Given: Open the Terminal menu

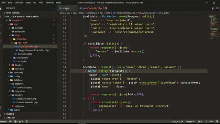Looking at the screenshot, I should 49,2.
